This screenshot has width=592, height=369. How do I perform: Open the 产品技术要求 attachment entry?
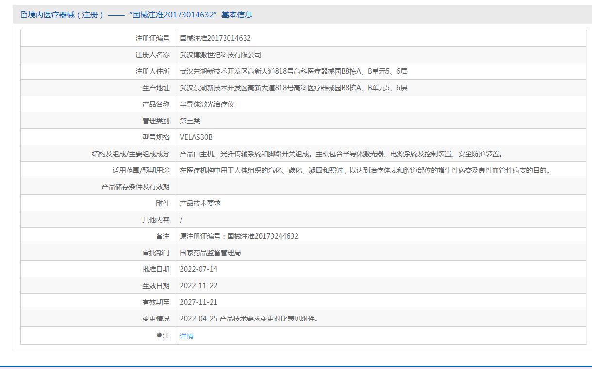point(200,203)
